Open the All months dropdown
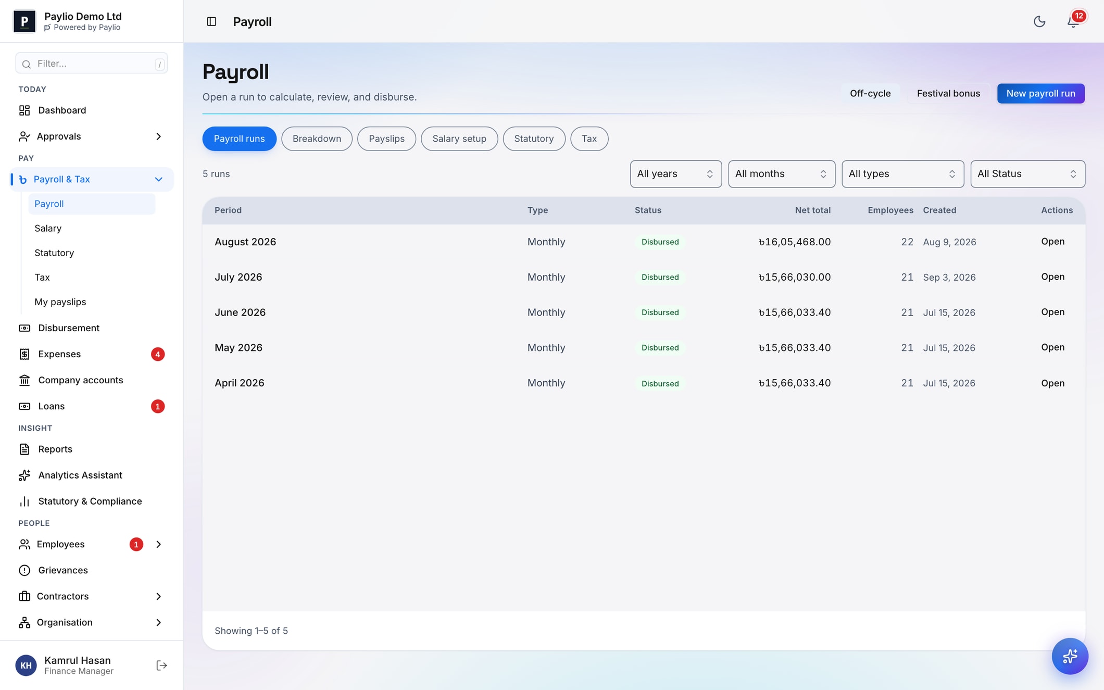This screenshot has height=690, width=1104. tap(781, 174)
